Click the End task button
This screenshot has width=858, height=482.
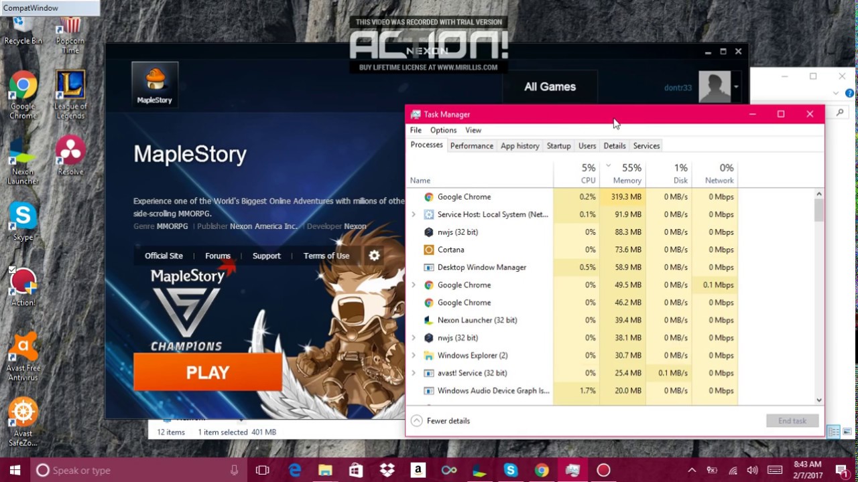(x=792, y=420)
